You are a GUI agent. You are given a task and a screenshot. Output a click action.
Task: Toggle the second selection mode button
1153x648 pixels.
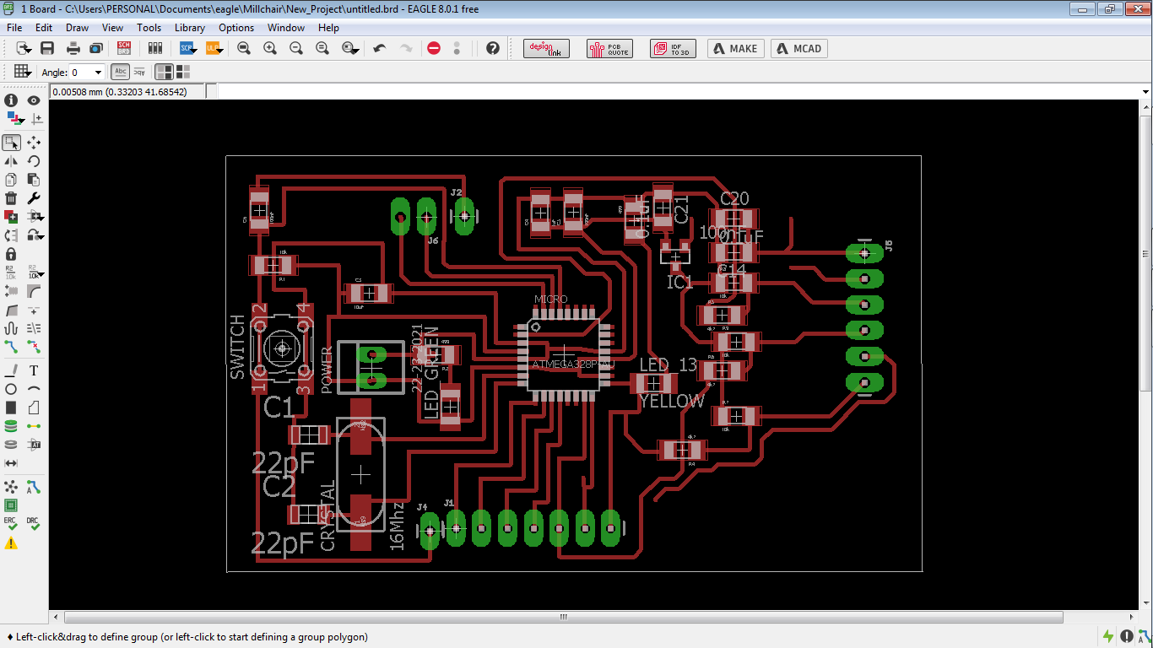click(x=182, y=72)
